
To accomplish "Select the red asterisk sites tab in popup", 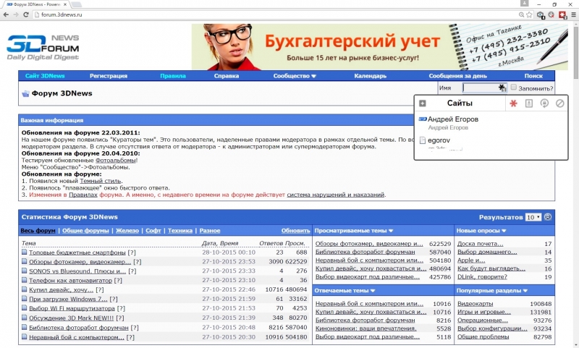I will (x=513, y=103).
